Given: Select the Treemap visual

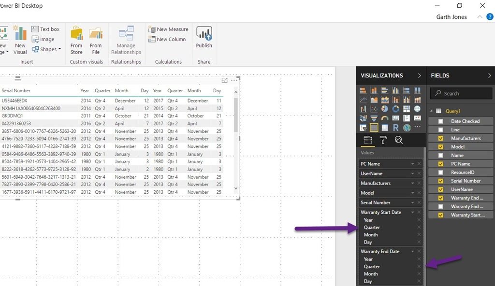Looking at the screenshot, I should click(406, 109).
